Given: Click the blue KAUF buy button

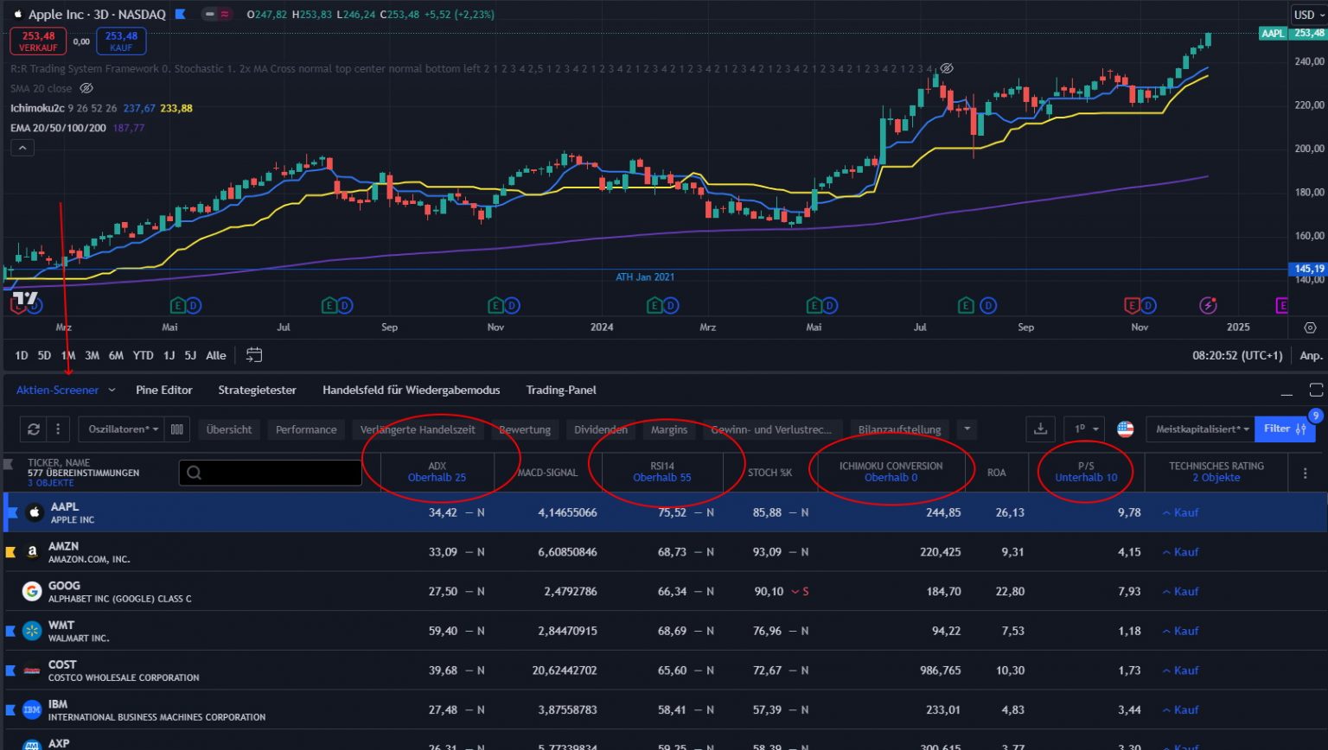Looking at the screenshot, I should pos(121,41).
